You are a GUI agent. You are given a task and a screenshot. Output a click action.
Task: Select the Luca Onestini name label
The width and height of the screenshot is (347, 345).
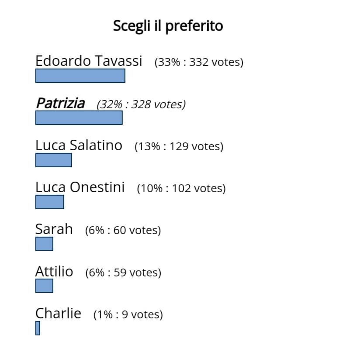coord(80,187)
